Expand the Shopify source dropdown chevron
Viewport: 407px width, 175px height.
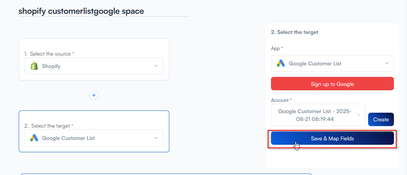pyautogui.click(x=156, y=66)
